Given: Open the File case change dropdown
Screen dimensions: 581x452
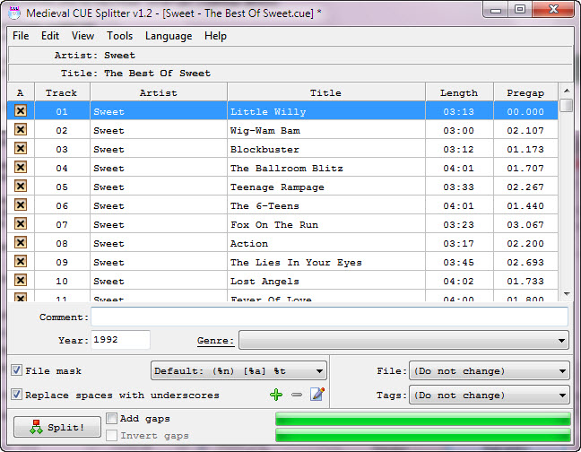Looking at the screenshot, I should [490, 371].
